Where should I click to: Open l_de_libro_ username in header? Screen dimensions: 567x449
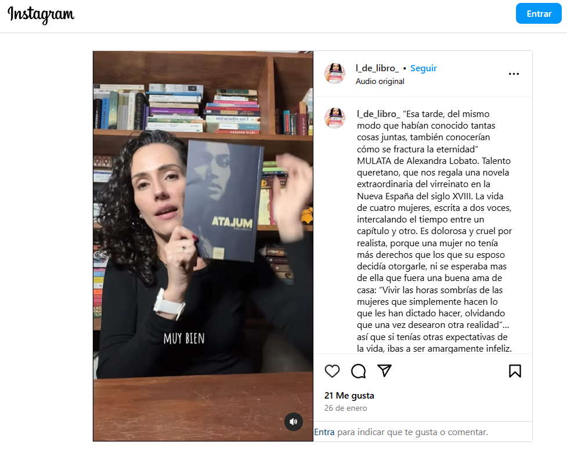377,68
